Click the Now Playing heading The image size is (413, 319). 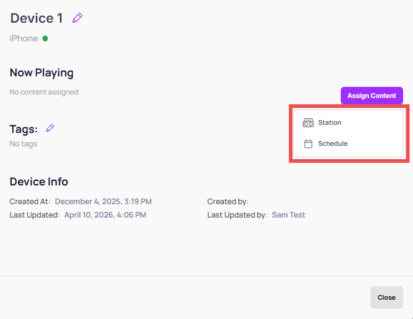tap(41, 73)
